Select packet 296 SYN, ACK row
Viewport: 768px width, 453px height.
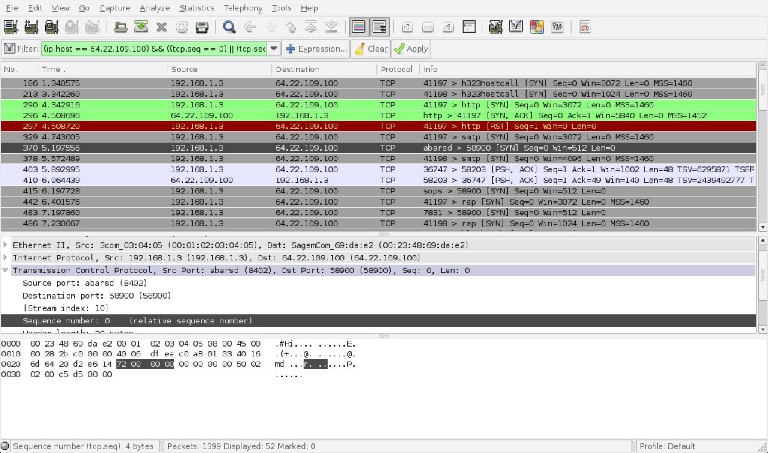(x=378, y=115)
